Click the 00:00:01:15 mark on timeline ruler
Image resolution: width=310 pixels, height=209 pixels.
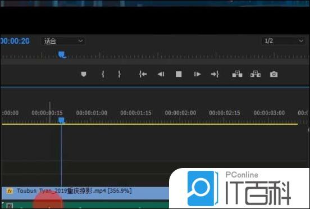(136, 113)
